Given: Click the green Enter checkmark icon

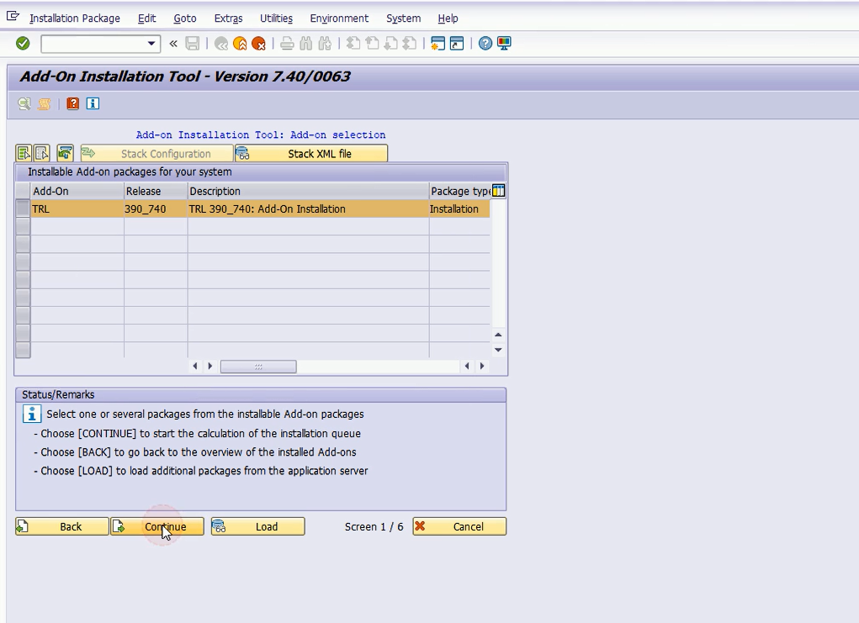Looking at the screenshot, I should click(23, 44).
